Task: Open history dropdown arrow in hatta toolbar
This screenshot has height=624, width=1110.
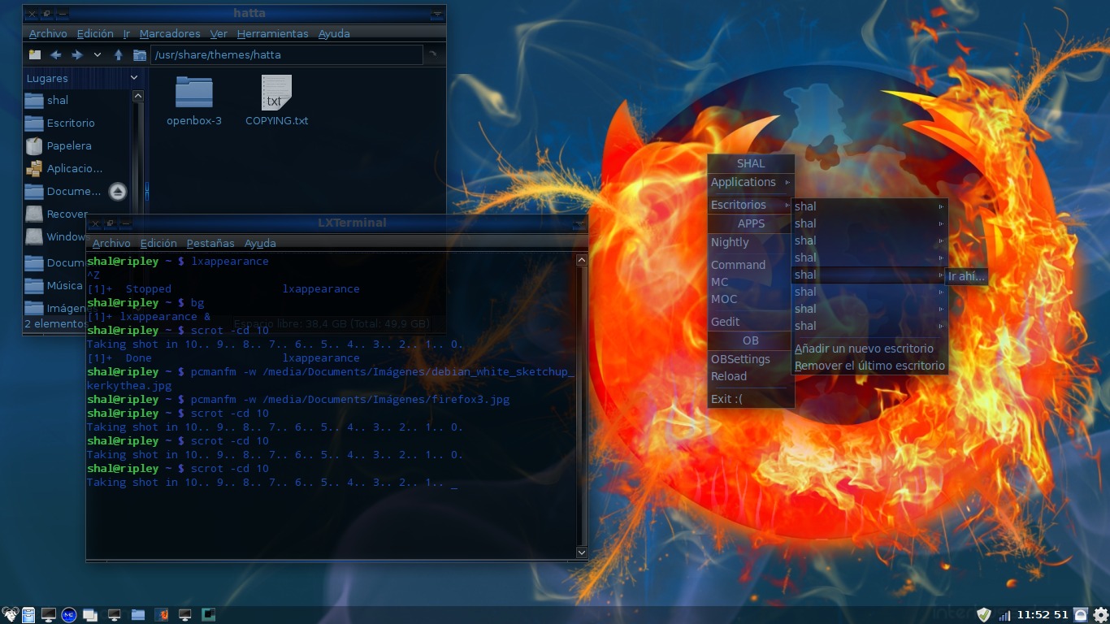Action: (98, 54)
